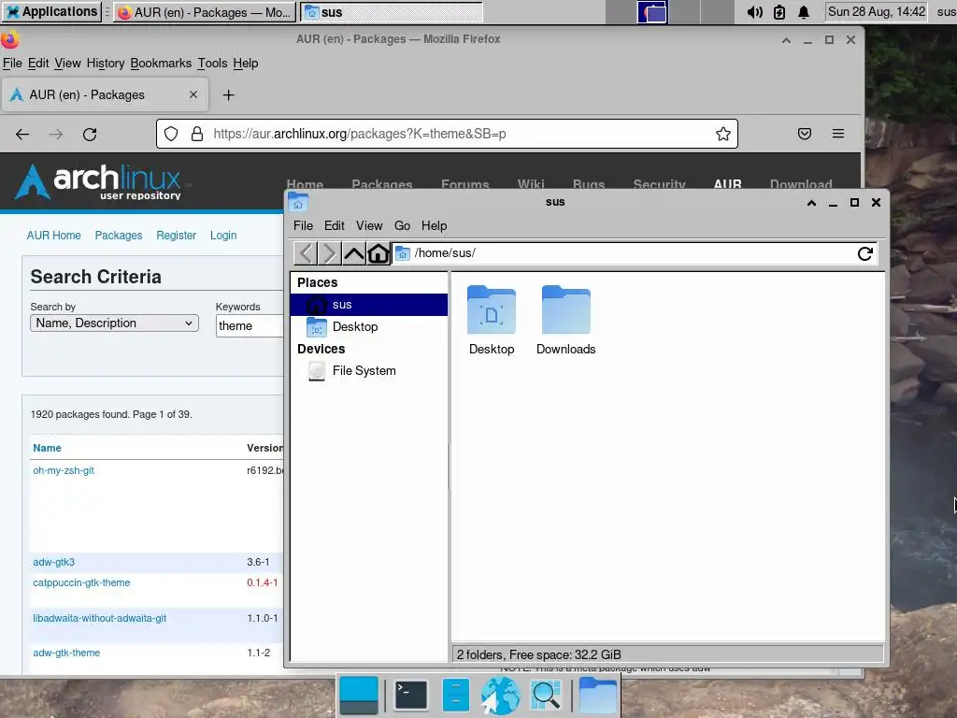The width and height of the screenshot is (957, 718).
Task: Open AUR Home link
Action: (53, 235)
